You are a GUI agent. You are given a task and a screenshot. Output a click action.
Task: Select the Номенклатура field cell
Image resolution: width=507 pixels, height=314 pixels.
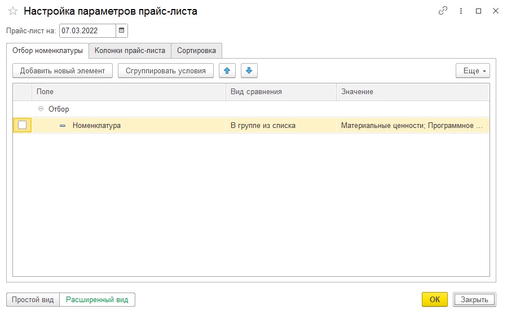click(129, 125)
